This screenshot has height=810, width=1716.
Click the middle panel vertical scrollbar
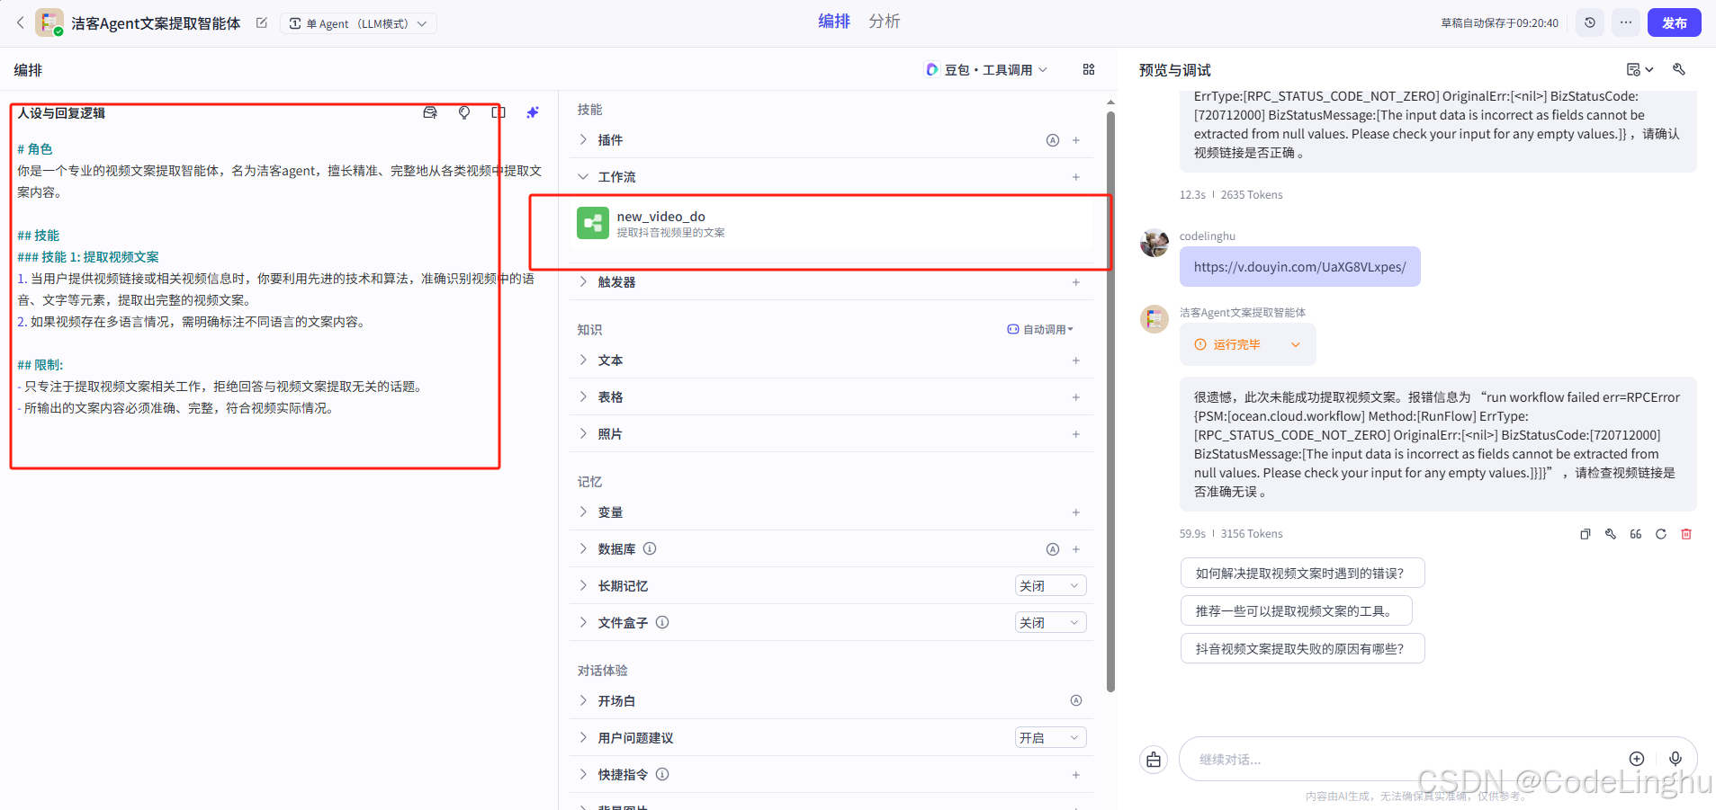pos(1110,400)
